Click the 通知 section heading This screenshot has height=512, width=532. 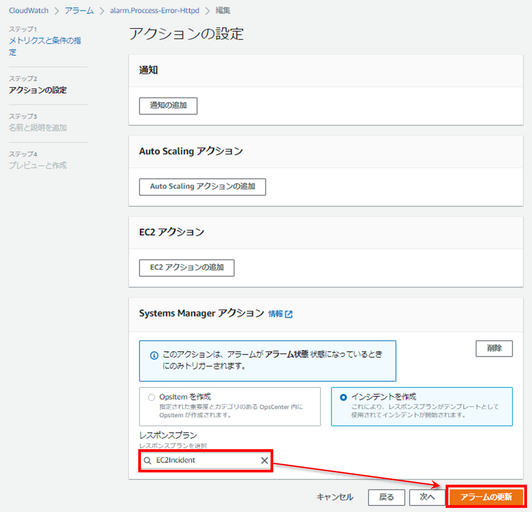point(149,70)
